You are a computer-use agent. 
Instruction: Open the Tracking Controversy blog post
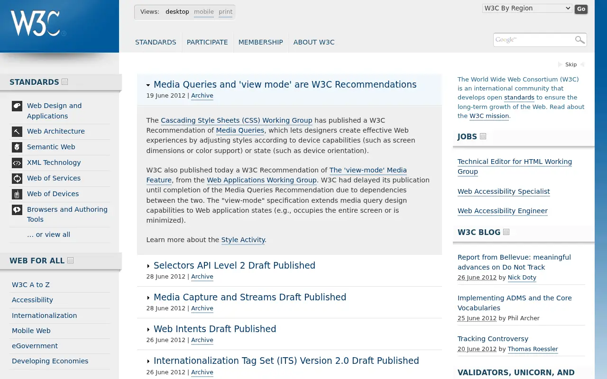click(493, 339)
